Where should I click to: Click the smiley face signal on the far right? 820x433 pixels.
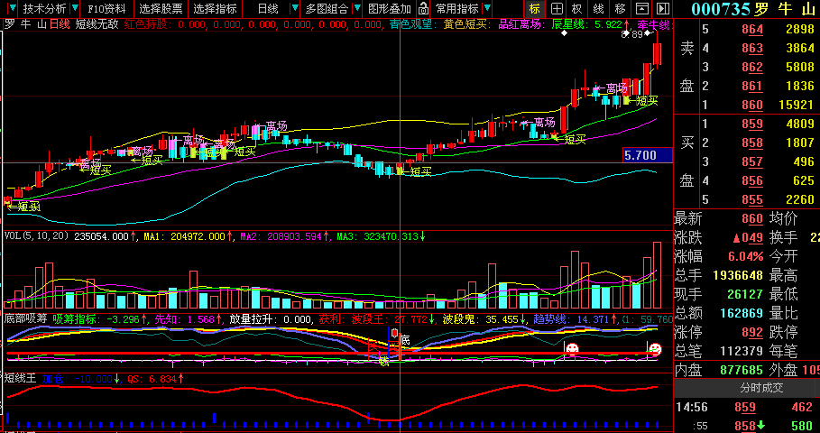[x=655, y=348]
